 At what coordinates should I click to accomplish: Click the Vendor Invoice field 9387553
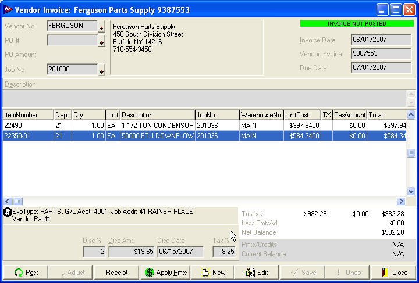381,53
